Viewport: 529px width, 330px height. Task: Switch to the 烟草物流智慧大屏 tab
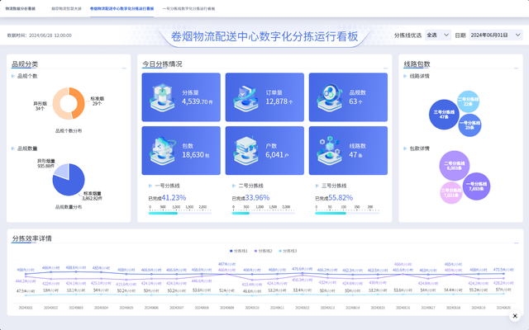pos(66,9)
